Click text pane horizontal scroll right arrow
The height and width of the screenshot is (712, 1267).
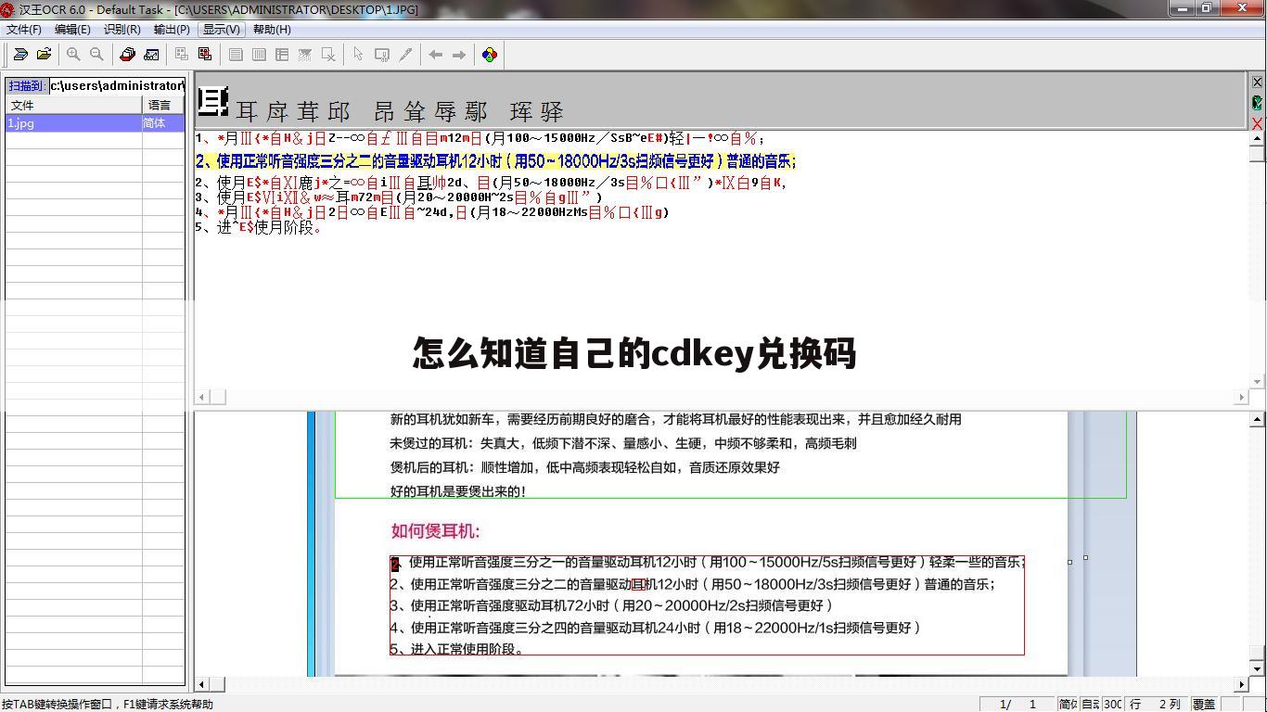1242,397
